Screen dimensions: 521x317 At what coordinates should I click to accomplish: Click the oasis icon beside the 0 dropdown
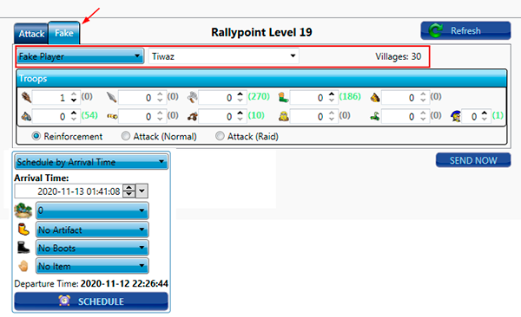(x=23, y=210)
